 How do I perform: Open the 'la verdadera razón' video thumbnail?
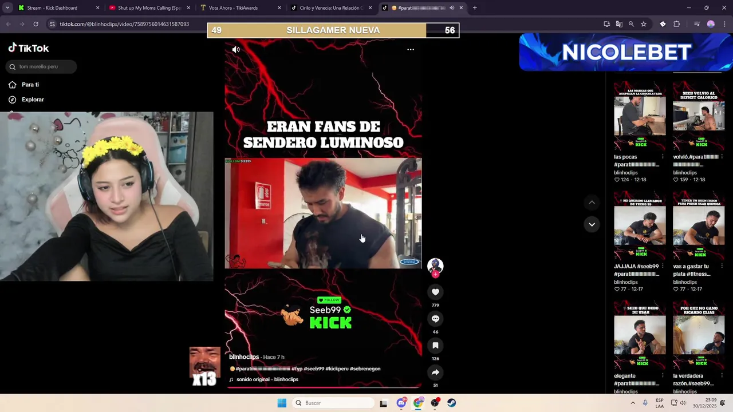[699, 335]
